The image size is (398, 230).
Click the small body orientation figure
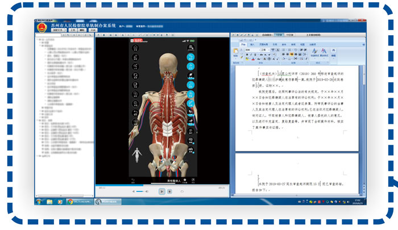point(136,153)
